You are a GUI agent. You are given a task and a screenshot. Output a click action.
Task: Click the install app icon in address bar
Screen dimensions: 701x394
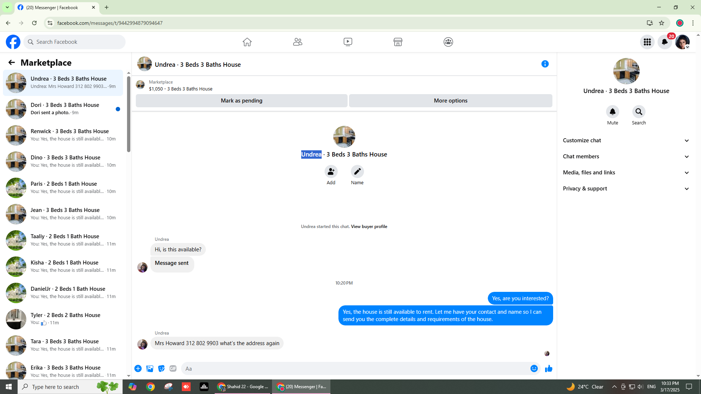pos(650,23)
